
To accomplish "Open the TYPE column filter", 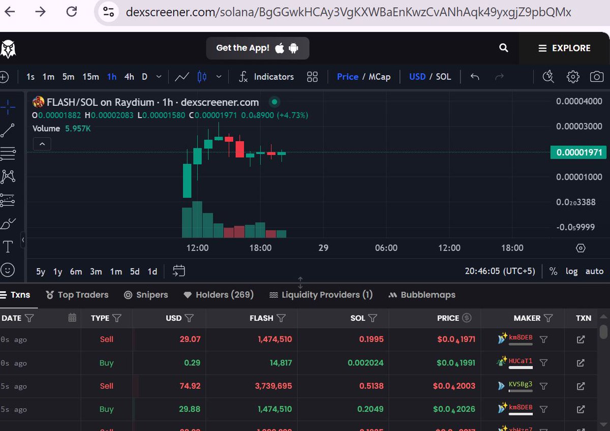I will (x=117, y=318).
